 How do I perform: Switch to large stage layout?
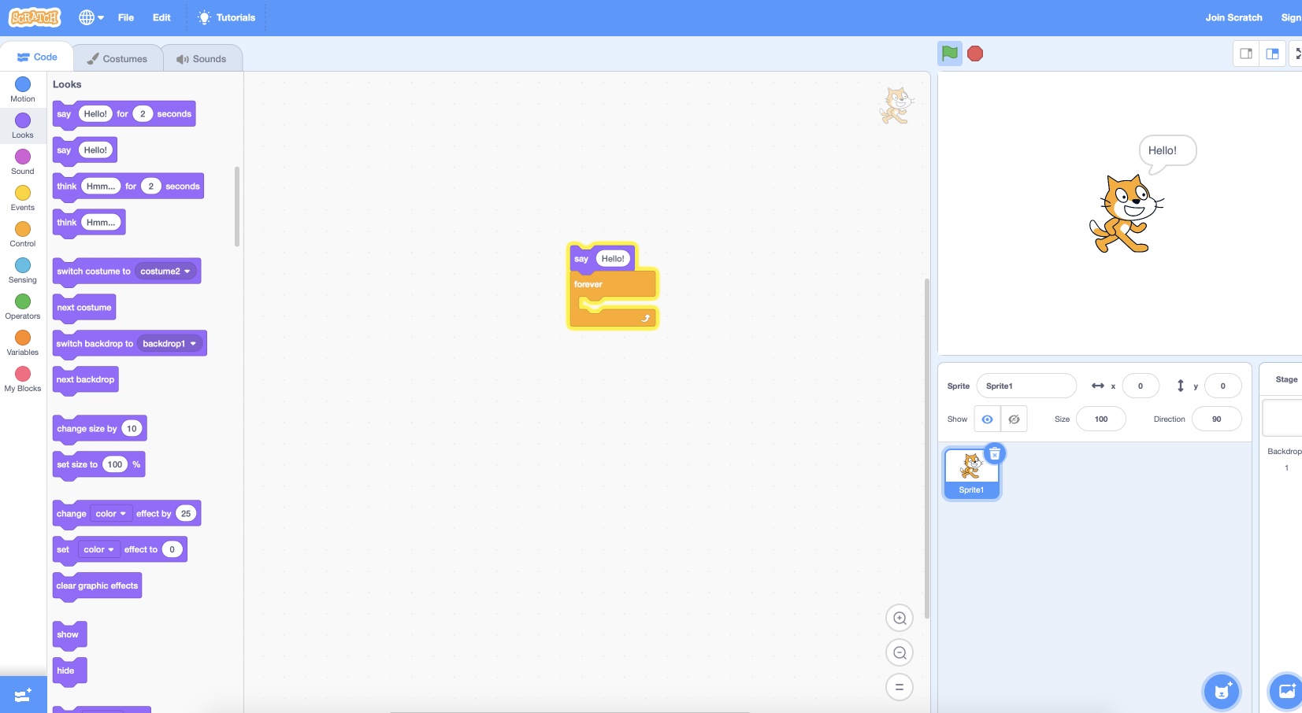pyautogui.click(x=1272, y=54)
